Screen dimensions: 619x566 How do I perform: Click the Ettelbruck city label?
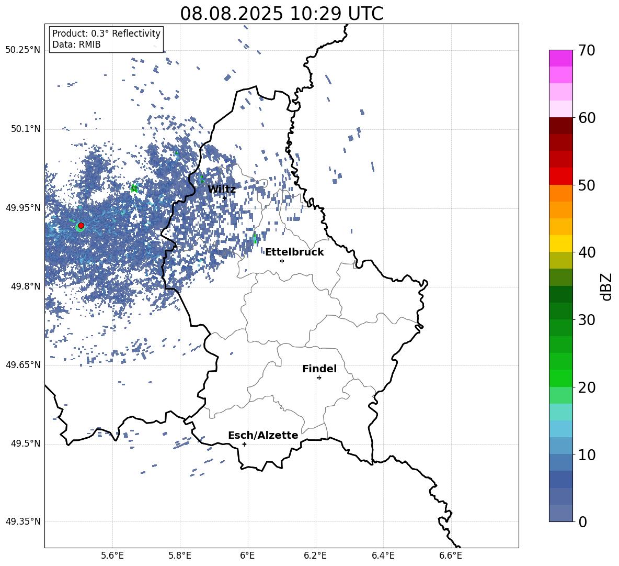point(294,252)
